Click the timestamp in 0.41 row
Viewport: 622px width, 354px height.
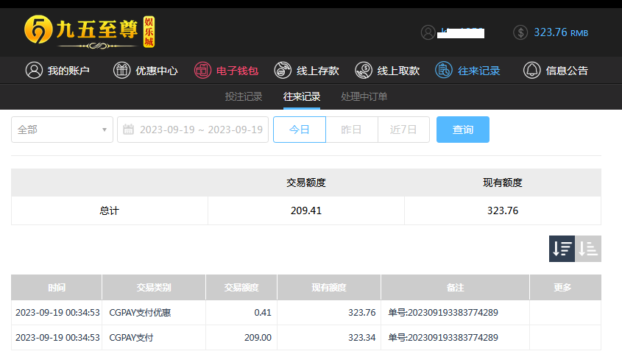coord(57,313)
